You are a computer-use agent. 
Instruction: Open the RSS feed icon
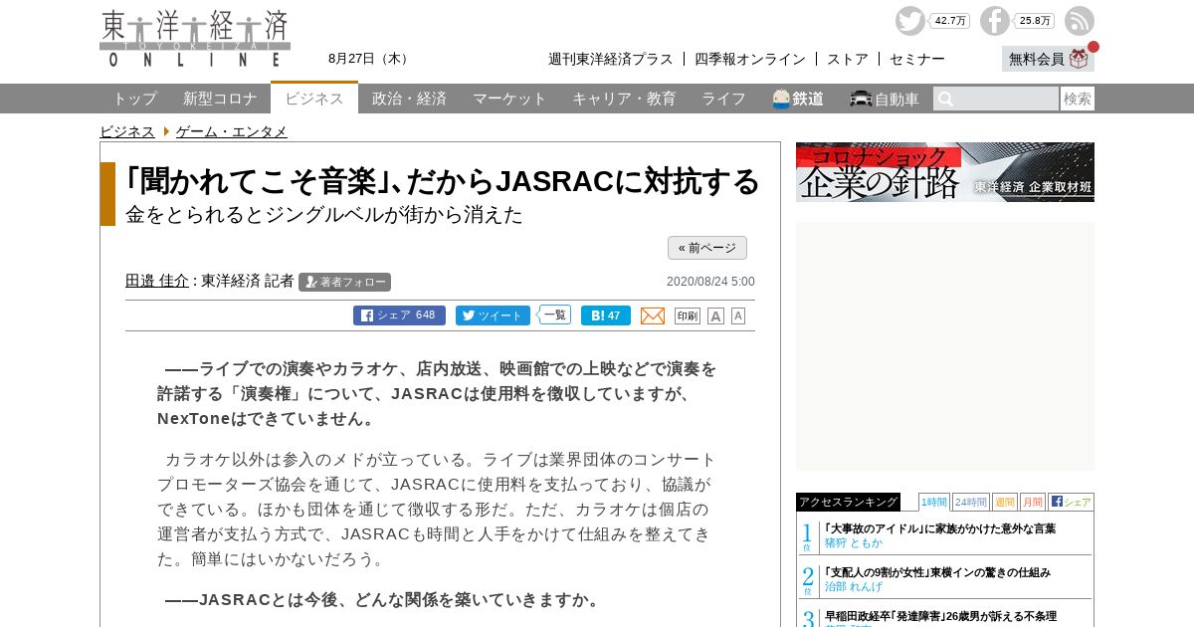(x=1080, y=21)
